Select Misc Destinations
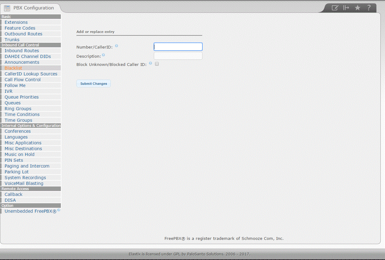 click(23, 149)
